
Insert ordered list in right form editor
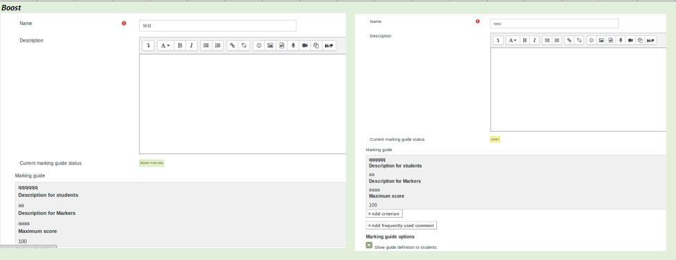pyautogui.click(x=557, y=40)
